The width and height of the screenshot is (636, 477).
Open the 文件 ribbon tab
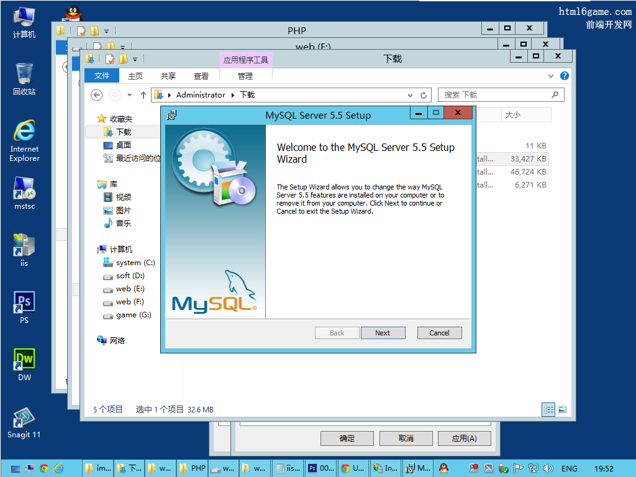coord(102,76)
